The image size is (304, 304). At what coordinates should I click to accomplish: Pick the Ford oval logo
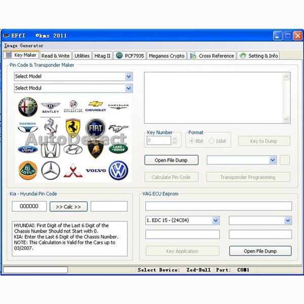[x=28, y=149]
